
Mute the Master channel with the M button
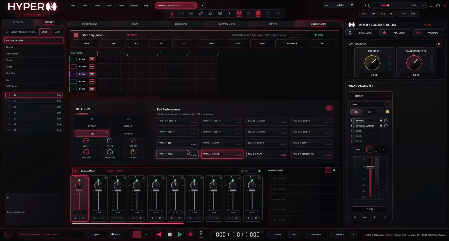355,217
